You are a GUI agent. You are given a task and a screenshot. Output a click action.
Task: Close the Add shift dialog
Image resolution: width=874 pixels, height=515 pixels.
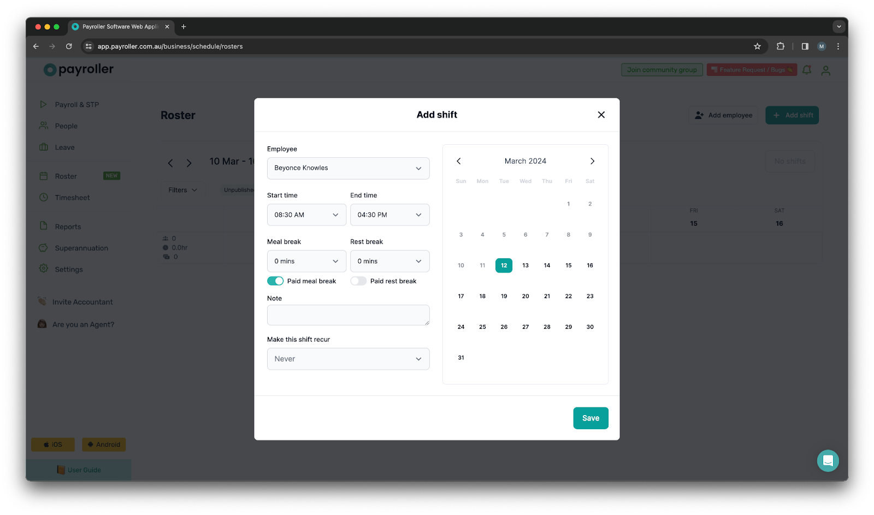[601, 115]
